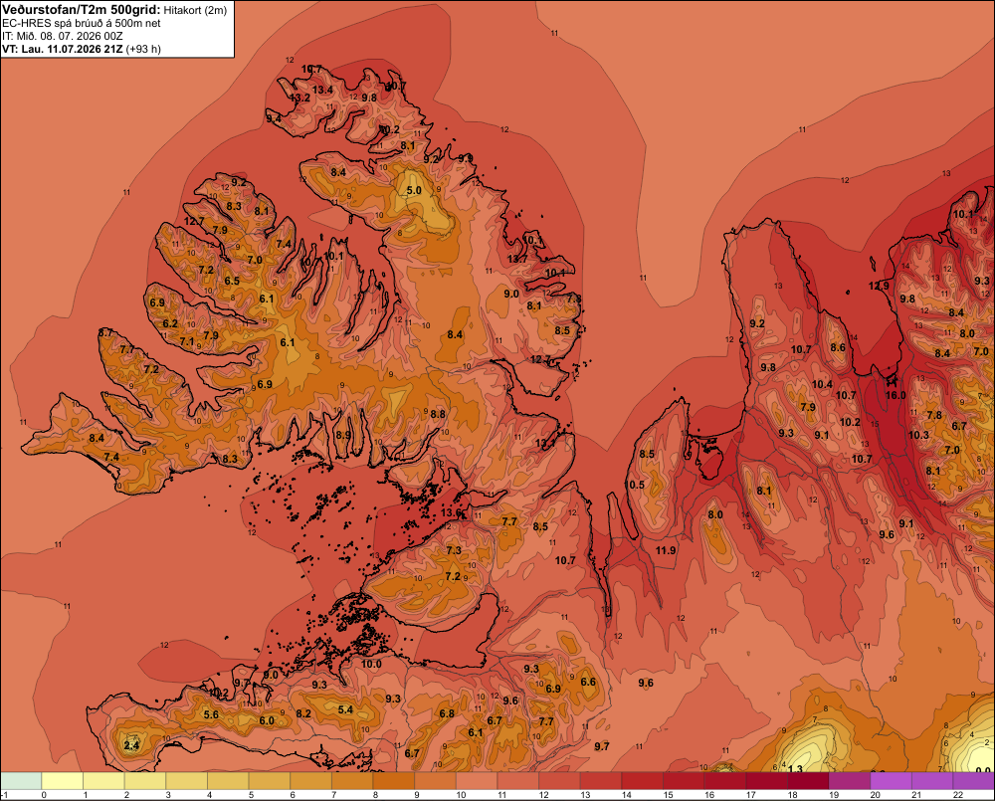Click the 12.9 temperature reading

879,287
